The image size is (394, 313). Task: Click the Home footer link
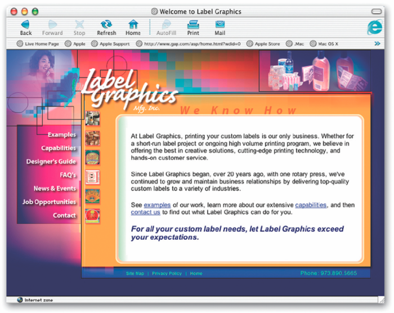[x=196, y=274]
